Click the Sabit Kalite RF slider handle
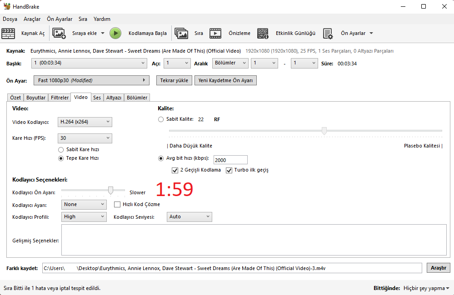 coord(324,131)
